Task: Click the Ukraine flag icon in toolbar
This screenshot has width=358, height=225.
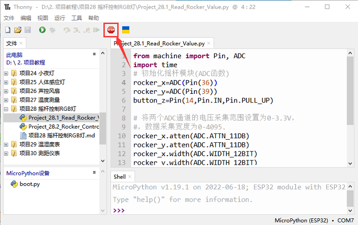Action: pyautogui.click(x=125, y=30)
